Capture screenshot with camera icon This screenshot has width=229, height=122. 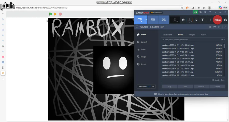225,20
